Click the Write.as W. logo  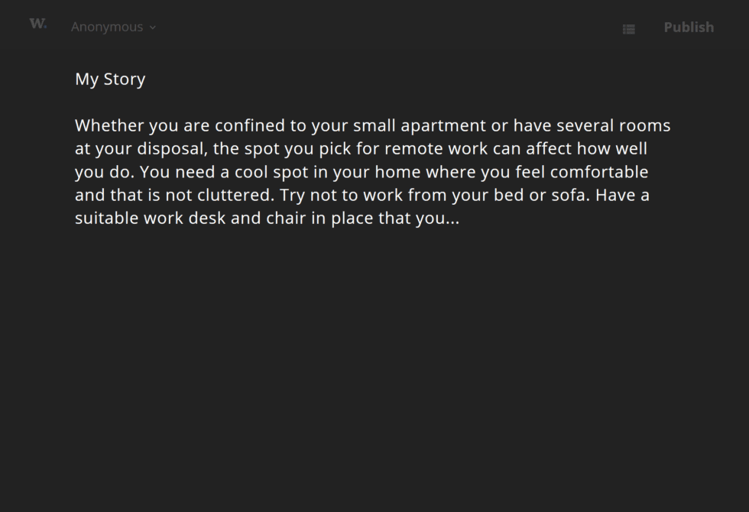(37, 24)
